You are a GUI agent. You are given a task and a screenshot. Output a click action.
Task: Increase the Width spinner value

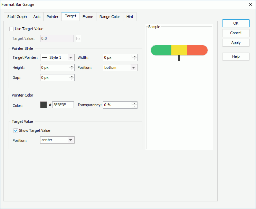tap(134, 56)
